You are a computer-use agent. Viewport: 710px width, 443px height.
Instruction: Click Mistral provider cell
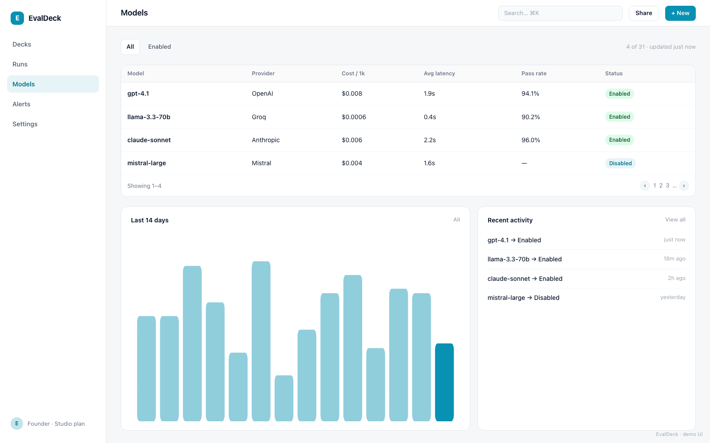pyautogui.click(x=261, y=163)
